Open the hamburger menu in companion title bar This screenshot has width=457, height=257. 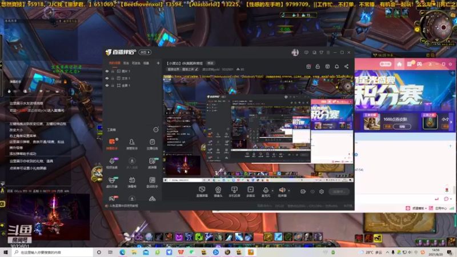[x=328, y=53]
